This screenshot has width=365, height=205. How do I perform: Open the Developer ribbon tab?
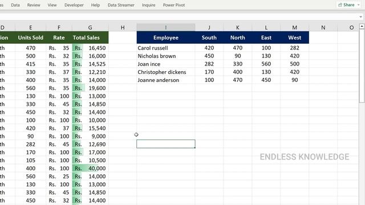coord(74,5)
